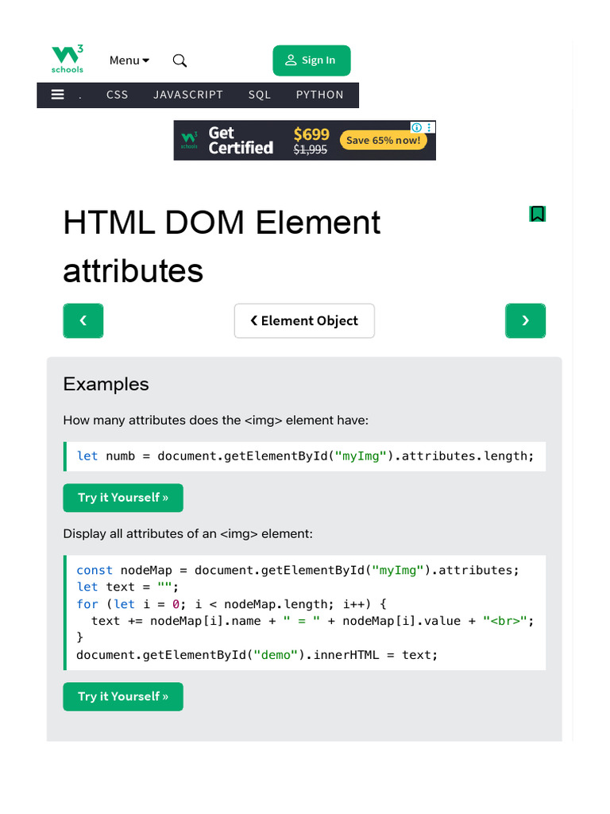
Task: Click 'Display all attributes of an <img>' text
Action: click(187, 533)
